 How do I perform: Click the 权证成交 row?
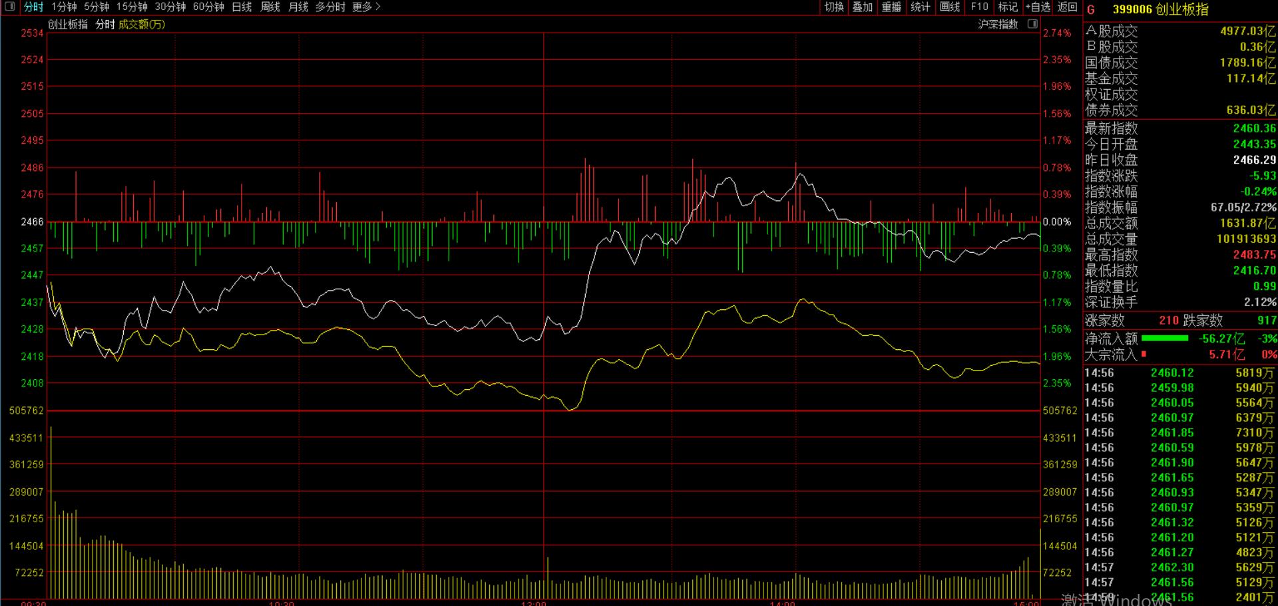coord(1180,94)
